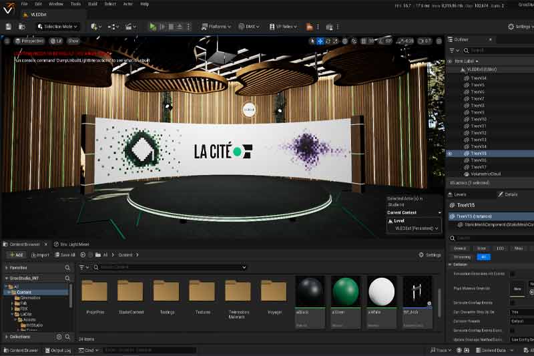
Task: Open the File menu
Action: [24, 4]
